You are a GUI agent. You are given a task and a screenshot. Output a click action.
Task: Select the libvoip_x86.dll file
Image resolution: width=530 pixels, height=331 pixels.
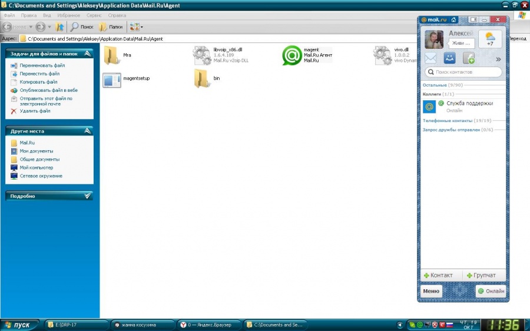[221, 55]
